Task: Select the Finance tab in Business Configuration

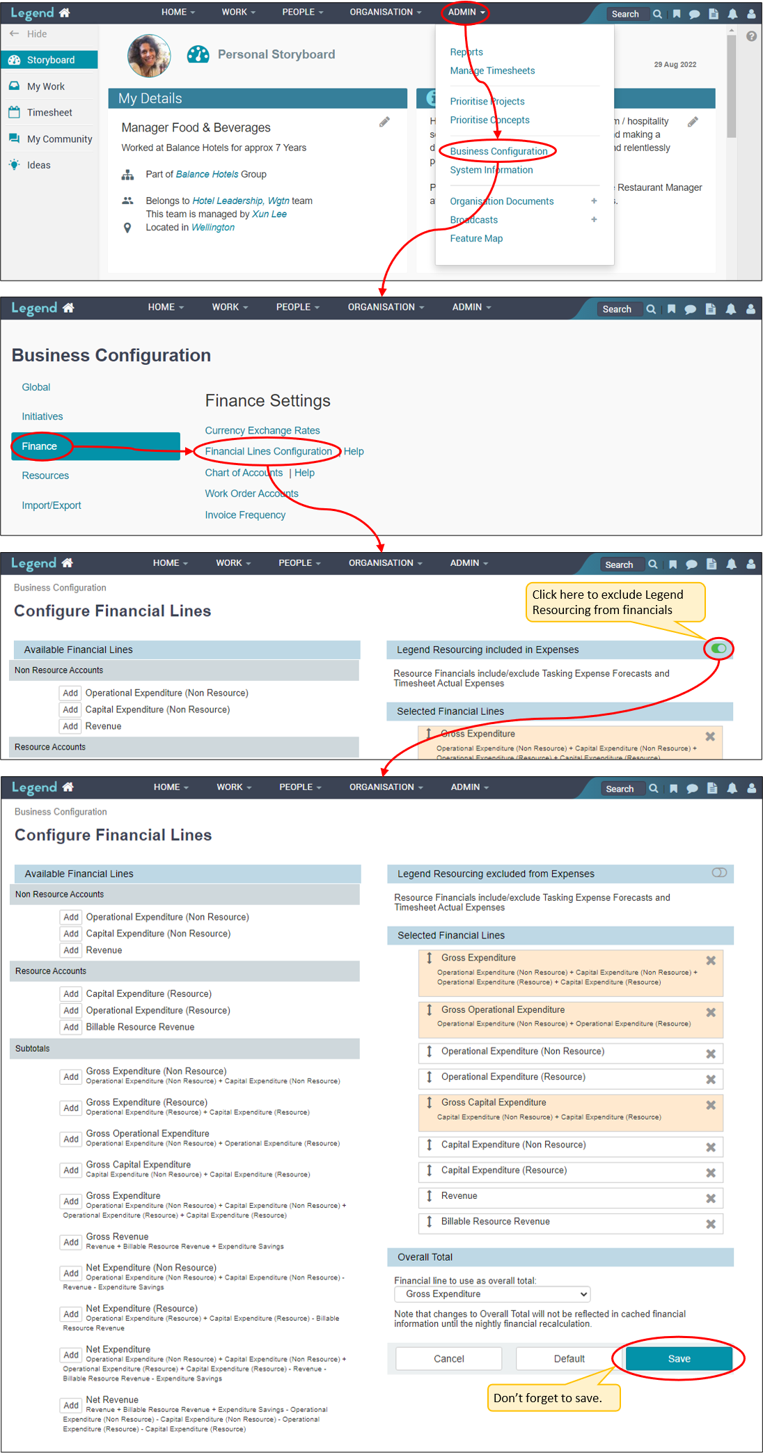Action: pos(95,446)
